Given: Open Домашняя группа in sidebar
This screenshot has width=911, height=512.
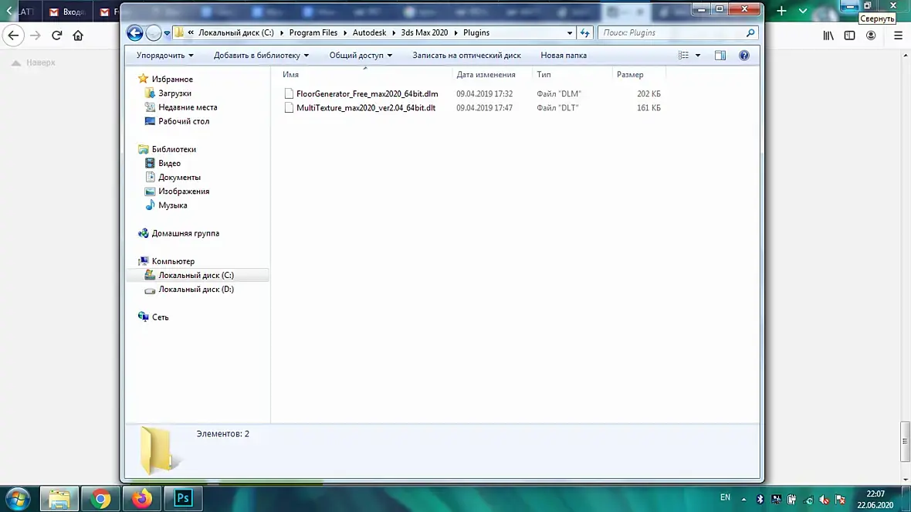Looking at the screenshot, I should [185, 233].
